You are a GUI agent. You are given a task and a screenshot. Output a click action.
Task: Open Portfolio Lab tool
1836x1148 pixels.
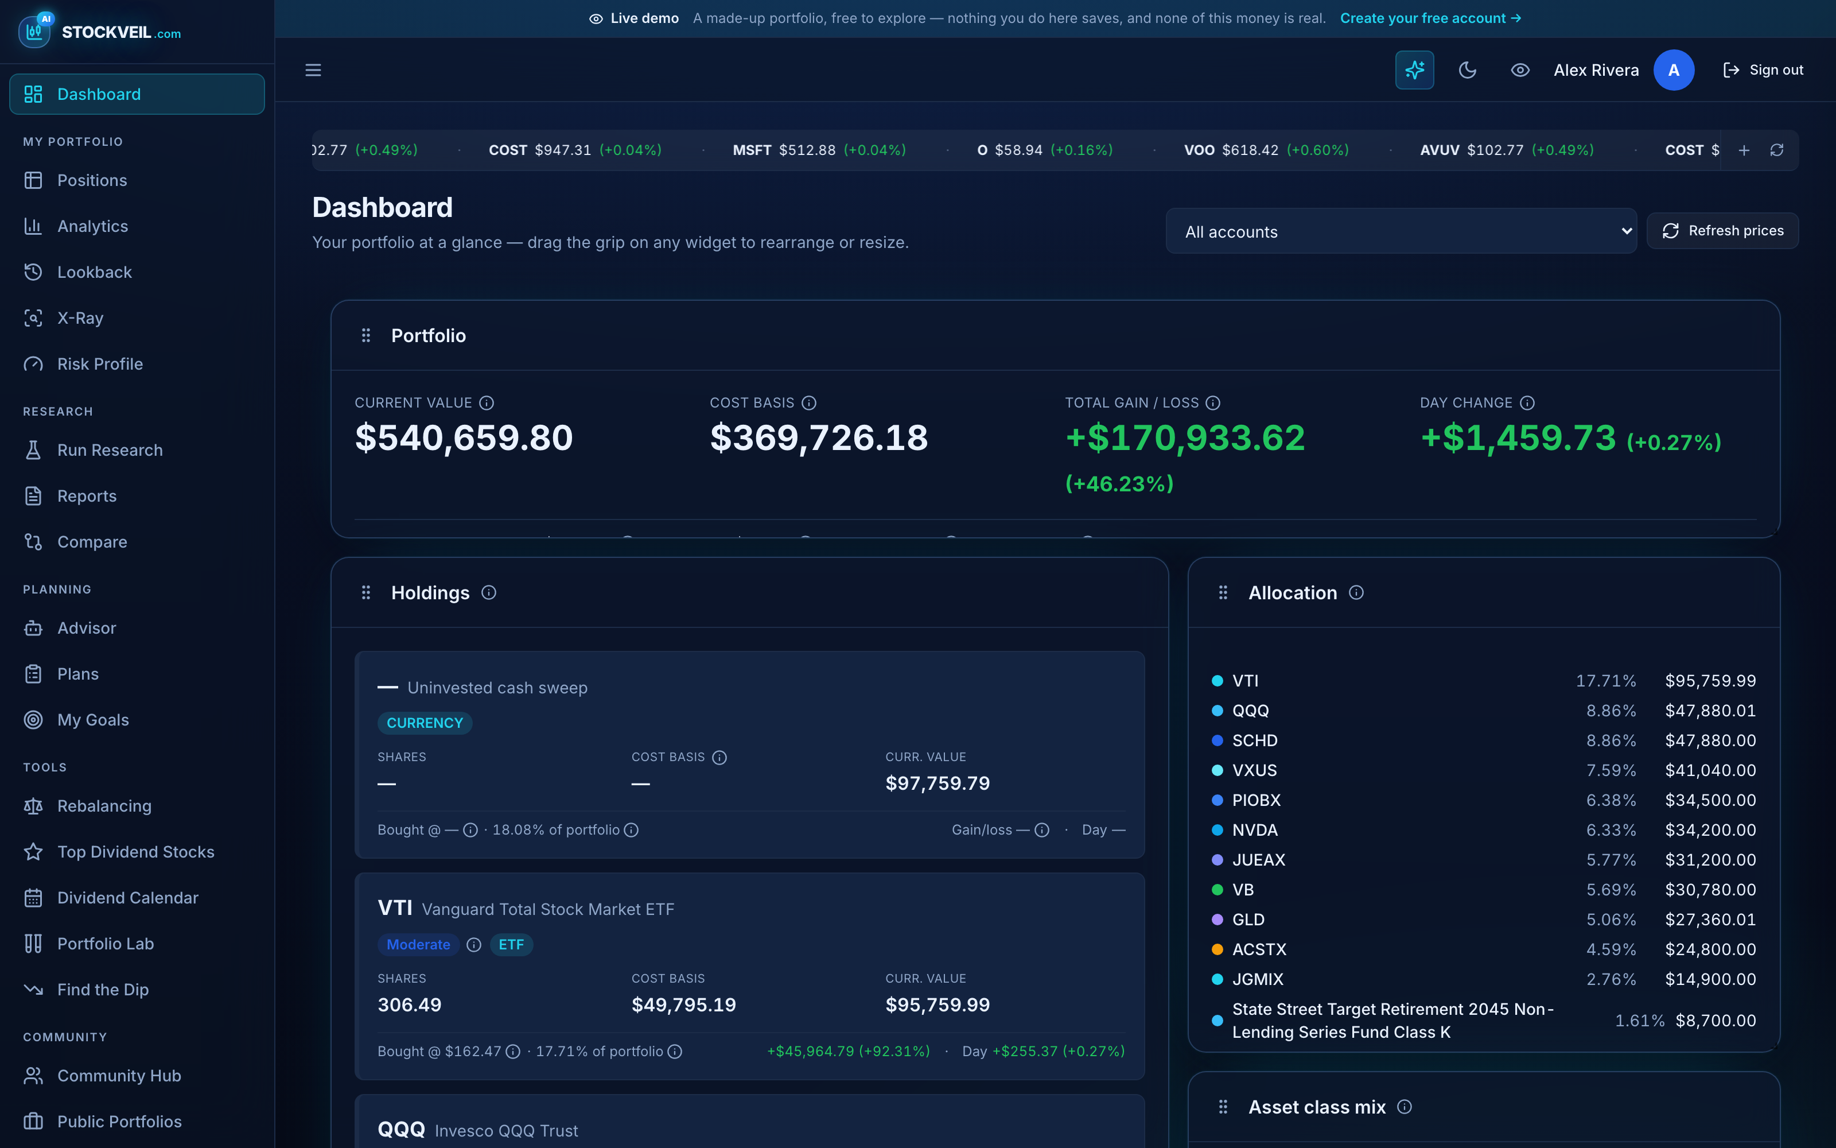[137, 944]
